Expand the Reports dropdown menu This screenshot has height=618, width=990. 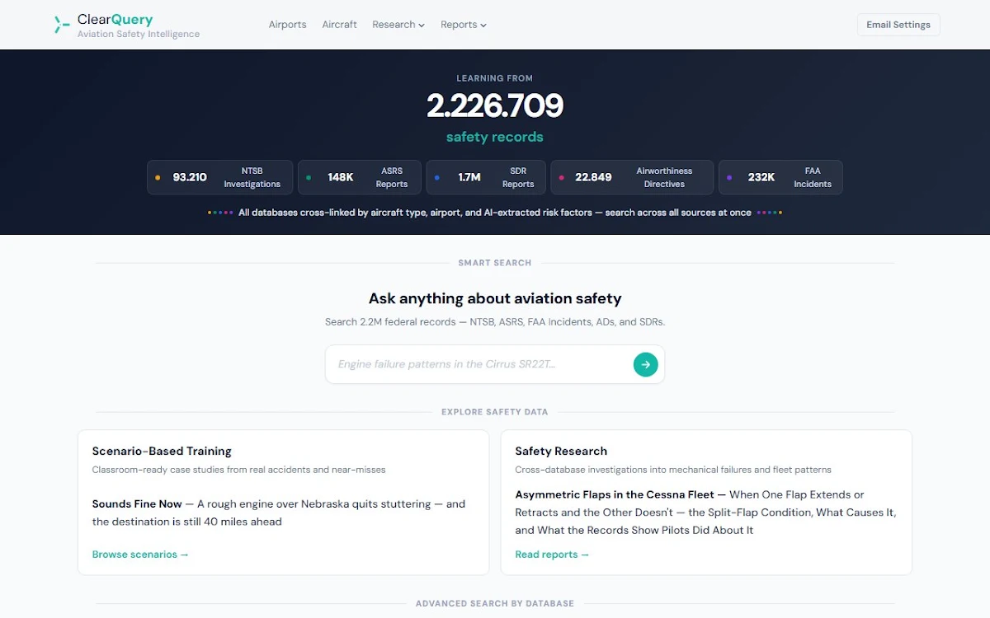click(464, 25)
